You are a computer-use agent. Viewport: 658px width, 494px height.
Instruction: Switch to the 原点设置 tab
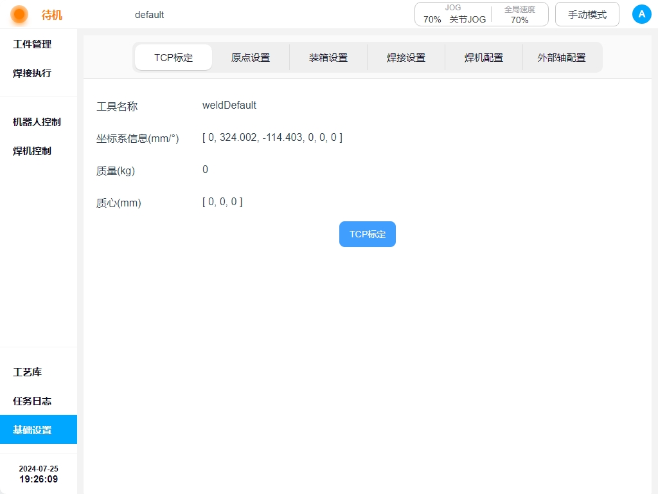(x=251, y=57)
